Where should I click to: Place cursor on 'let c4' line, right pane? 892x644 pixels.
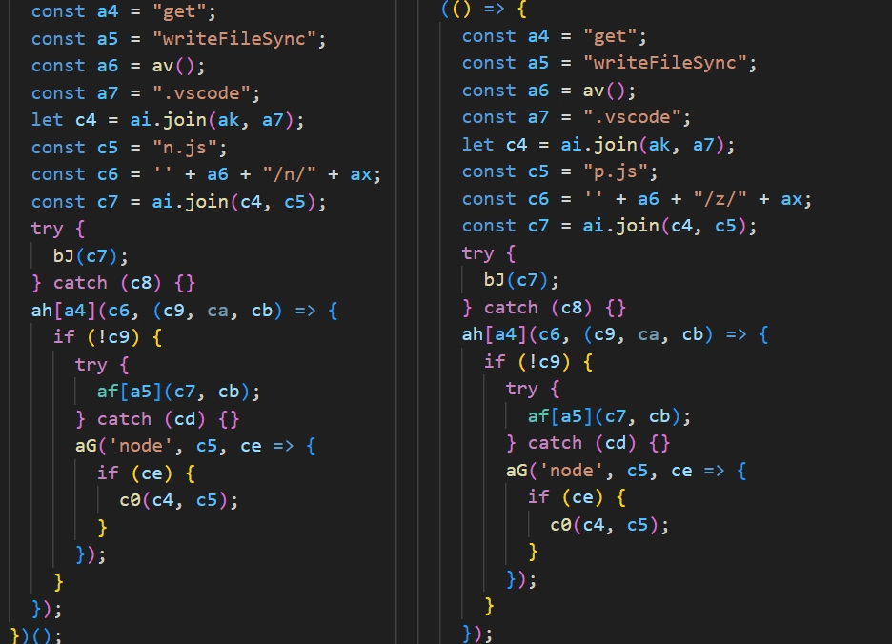click(598, 145)
